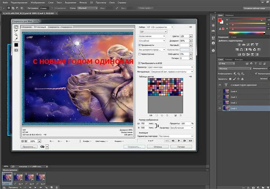Open the Метаданные dropdown
This screenshot has width=270, height=189.
click(172, 72)
